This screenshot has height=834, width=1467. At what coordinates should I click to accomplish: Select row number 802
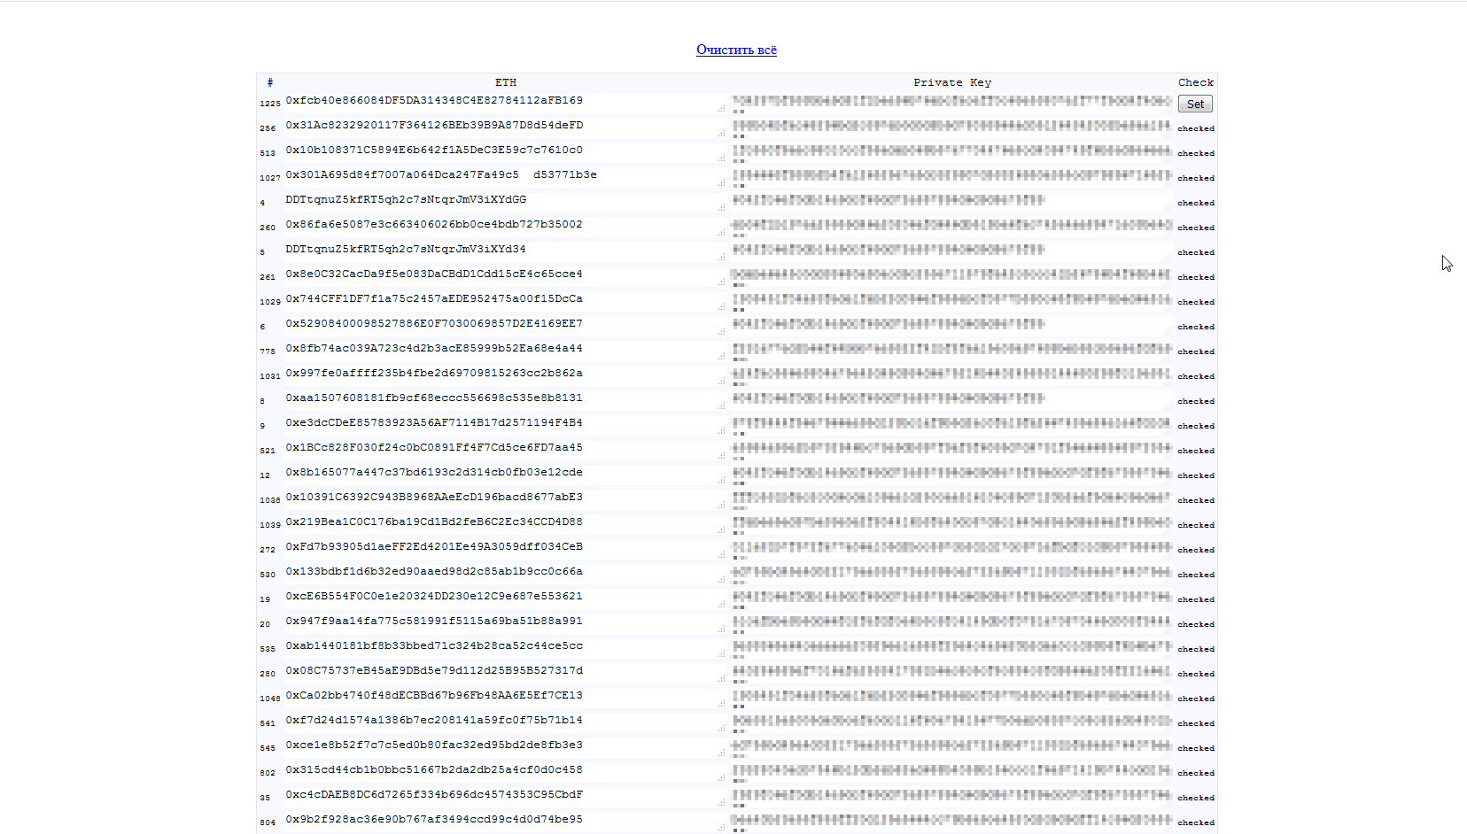tap(268, 773)
